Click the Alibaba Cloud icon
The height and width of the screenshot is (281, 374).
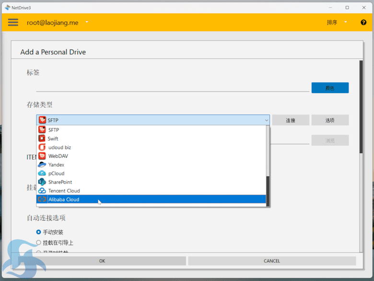click(x=42, y=199)
